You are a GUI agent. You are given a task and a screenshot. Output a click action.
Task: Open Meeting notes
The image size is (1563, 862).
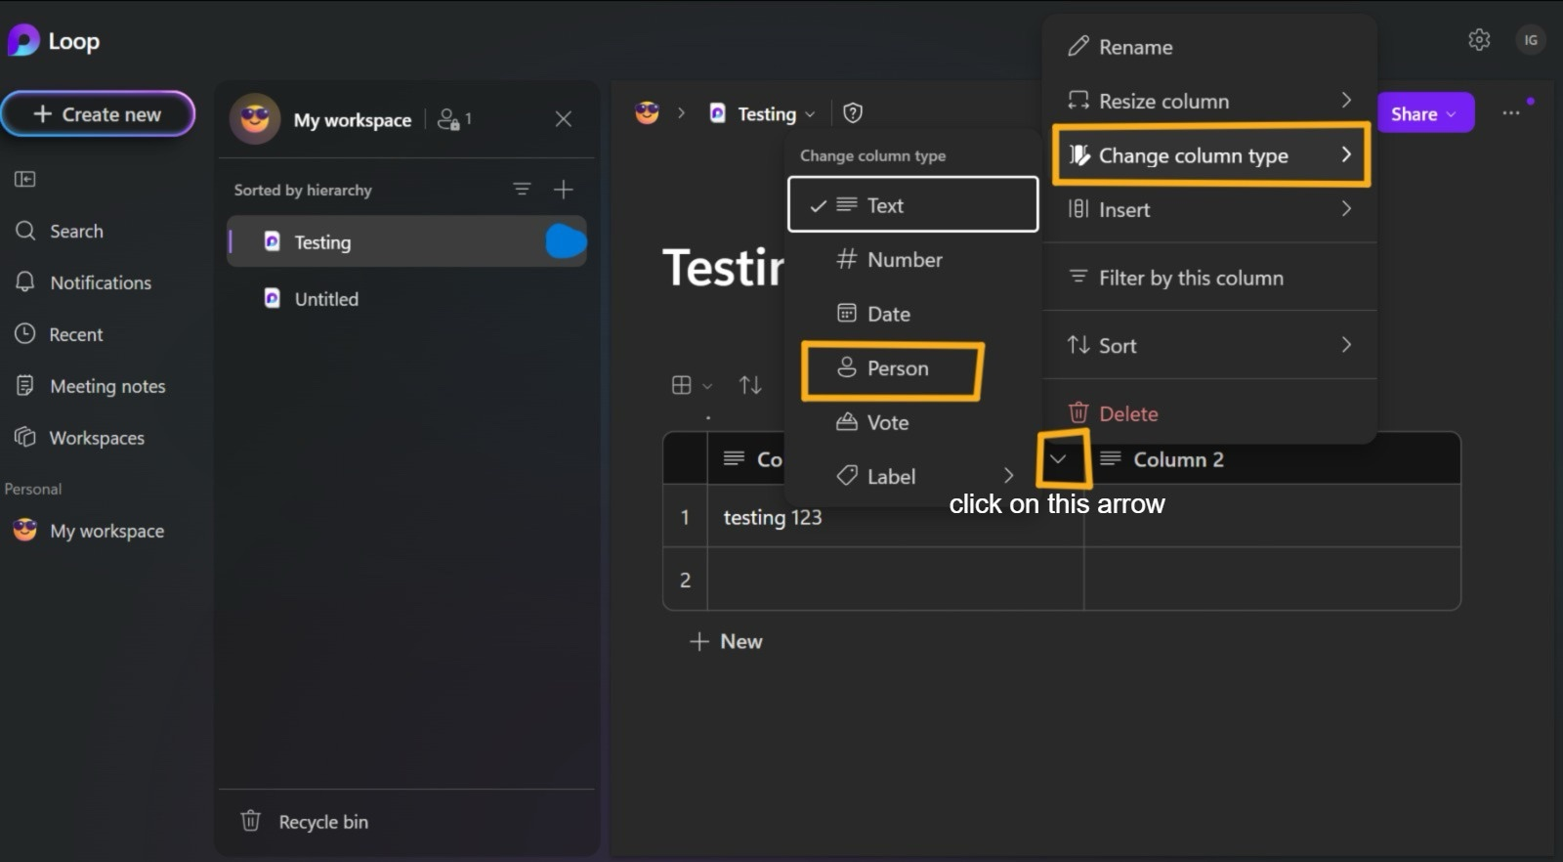[91, 387]
